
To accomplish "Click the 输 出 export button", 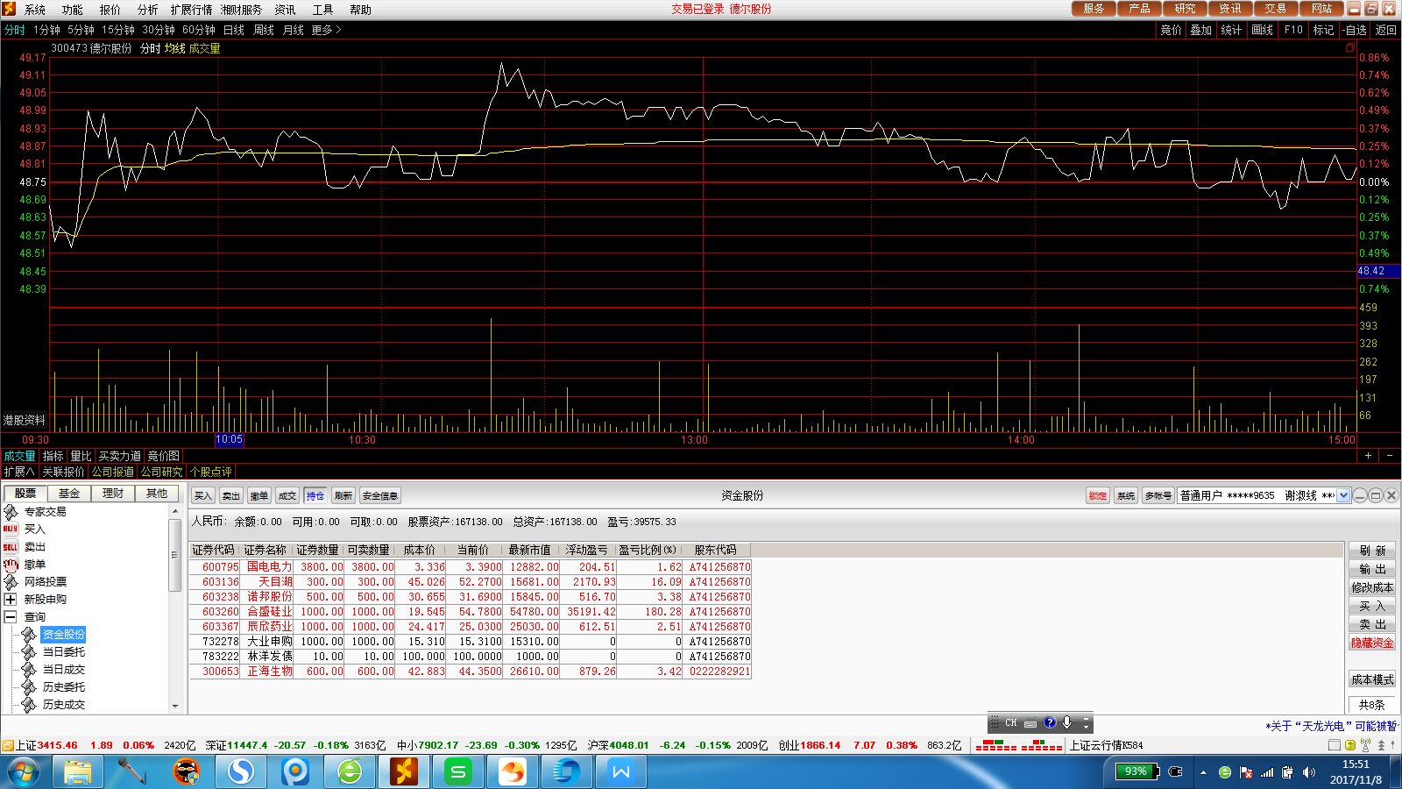I will point(1372,570).
